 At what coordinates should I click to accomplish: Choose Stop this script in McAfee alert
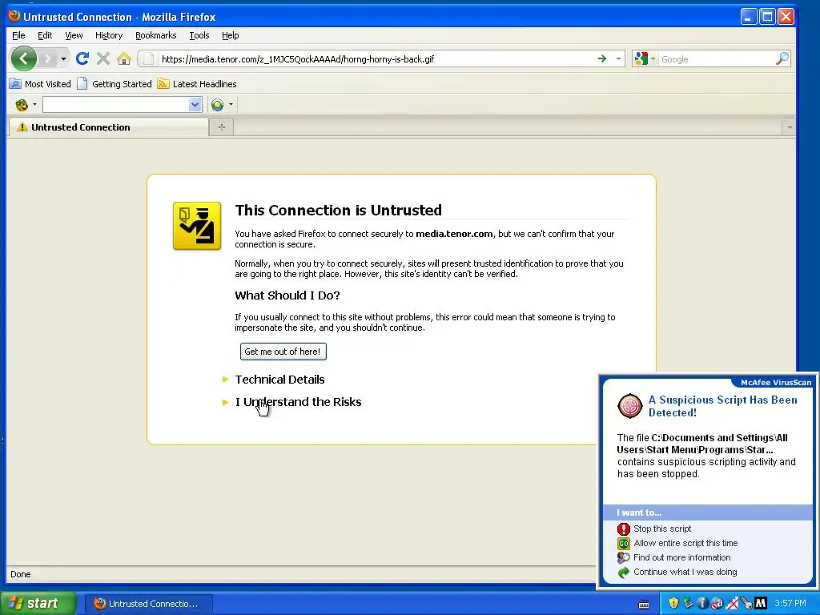[662, 529]
